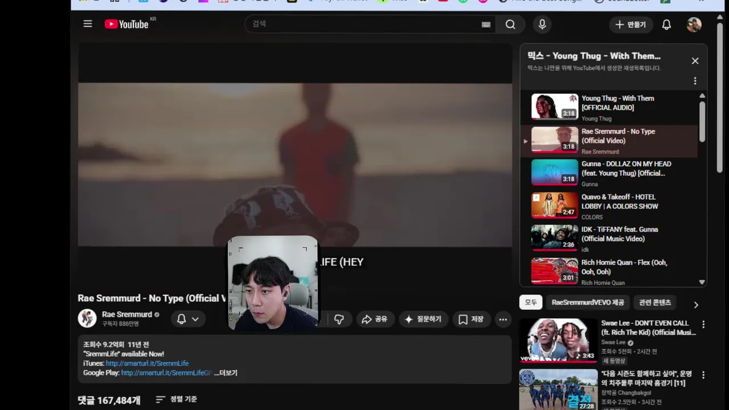The height and width of the screenshot is (410, 729).
Task: Click the mix title 믹스 - Young Thug
Action: [594, 56]
